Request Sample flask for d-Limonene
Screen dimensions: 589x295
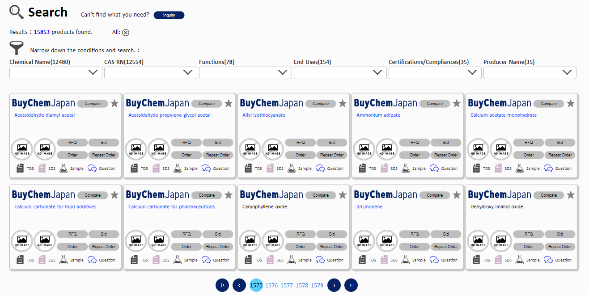(406, 260)
